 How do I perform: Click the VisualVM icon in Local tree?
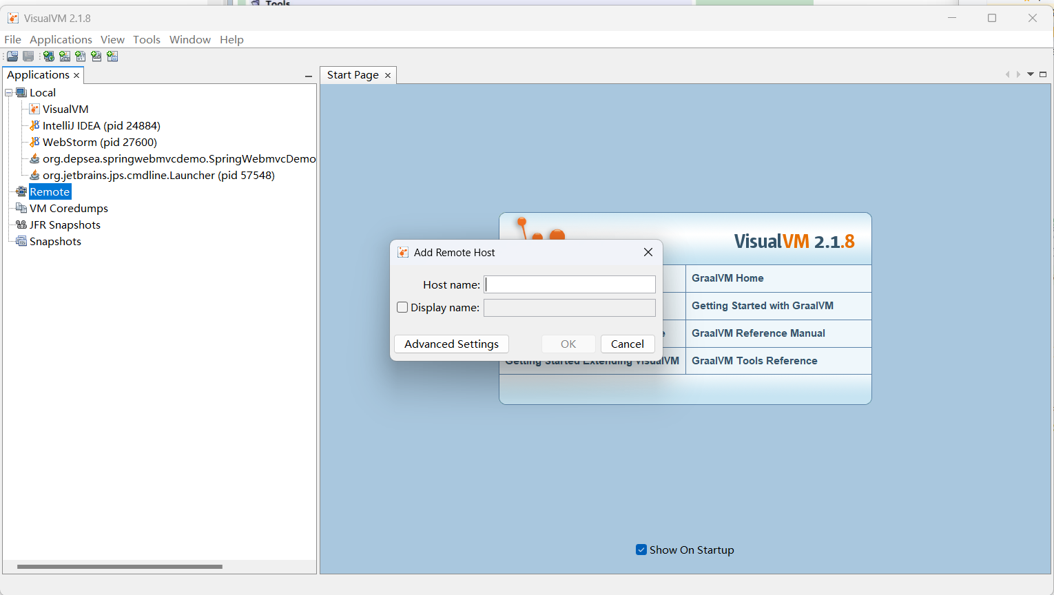click(x=34, y=109)
